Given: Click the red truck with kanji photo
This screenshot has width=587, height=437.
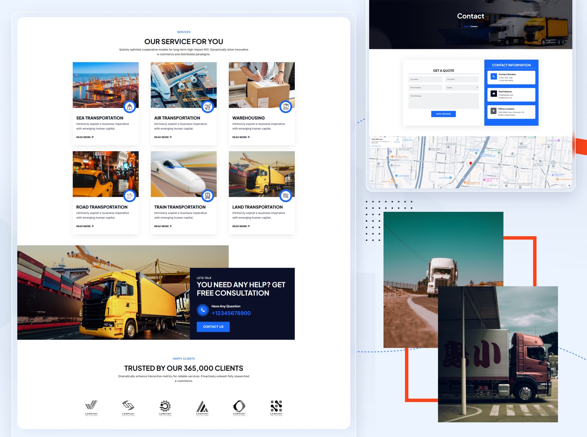Looking at the screenshot, I should click(498, 354).
